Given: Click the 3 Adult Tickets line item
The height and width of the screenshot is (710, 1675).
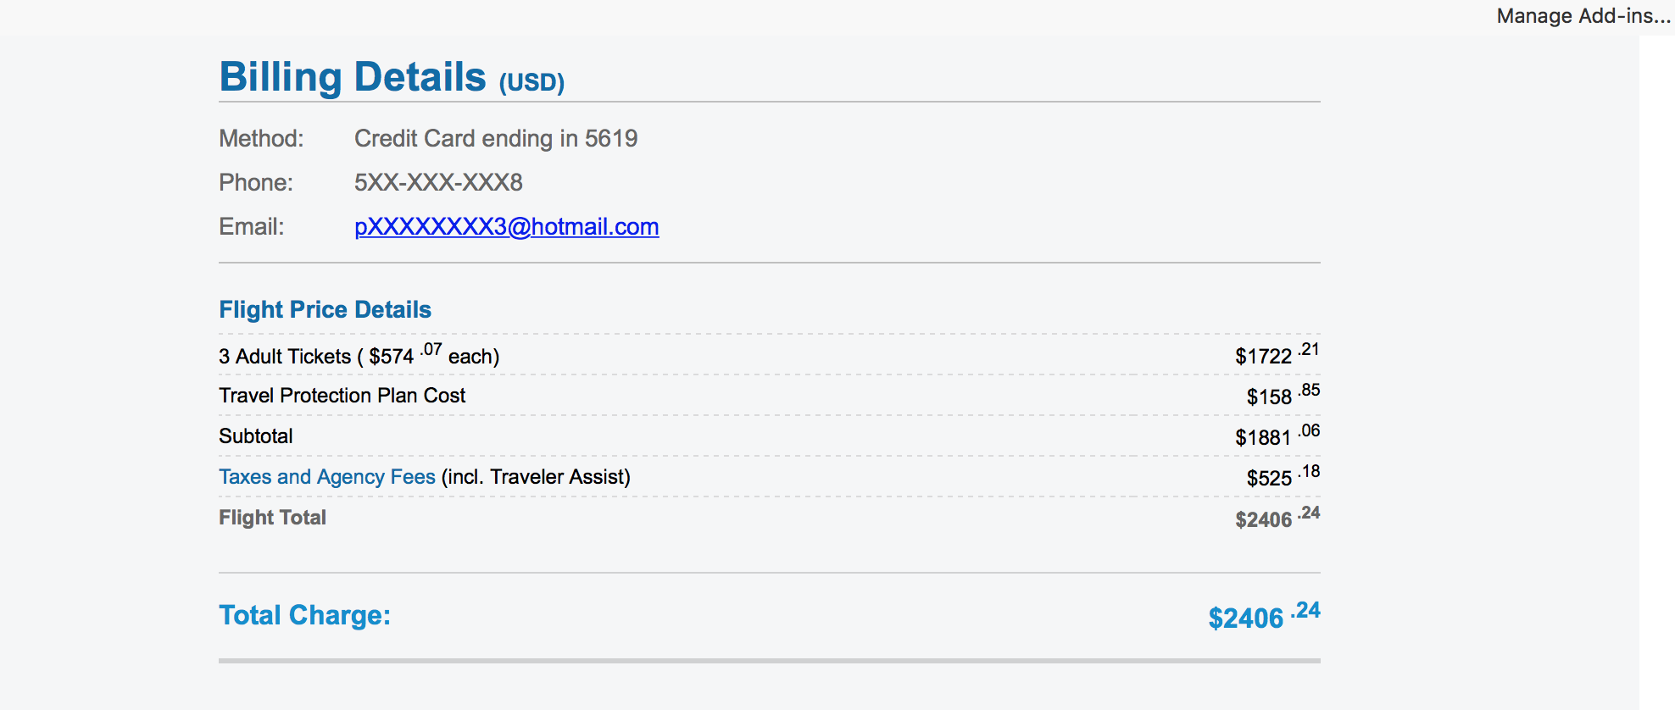Looking at the screenshot, I should [x=359, y=356].
